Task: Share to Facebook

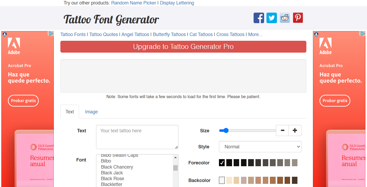Action: pyautogui.click(x=259, y=18)
